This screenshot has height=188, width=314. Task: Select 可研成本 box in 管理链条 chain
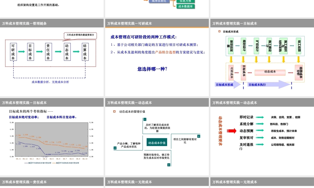pyautogui.click(x=13, y=52)
